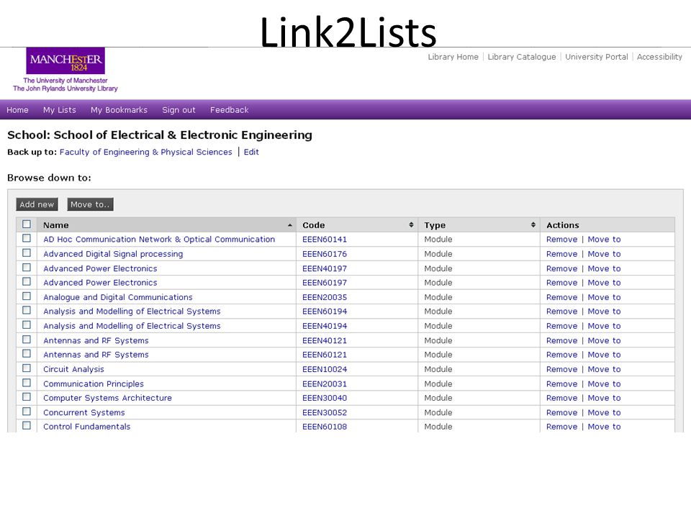Click module code EEEN30052
This screenshot has width=691, height=518.
click(x=325, y=412)
